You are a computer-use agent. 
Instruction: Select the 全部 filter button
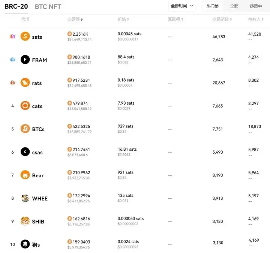pos(234,6)
